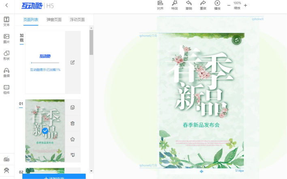Play the H5 preview (播放)
287x179 pixels.
(217, 5)
